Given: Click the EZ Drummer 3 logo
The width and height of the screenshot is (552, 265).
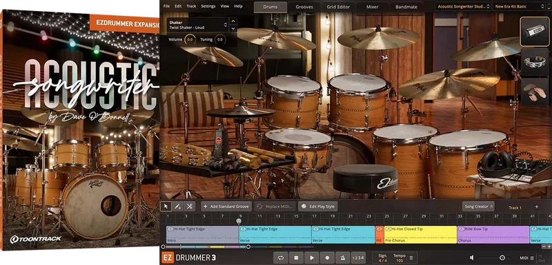Looking at the screenshot, I should pyautogui.click(x=188, y=257).
